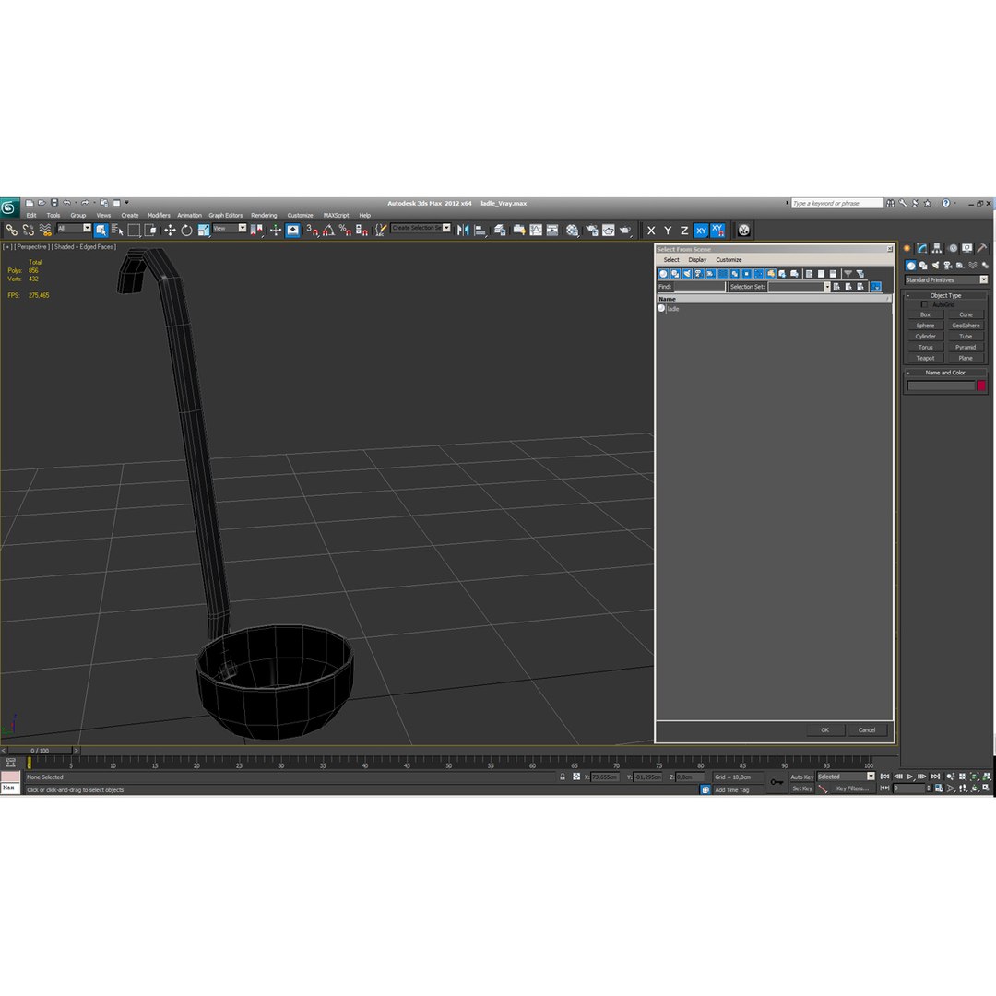Switch to the Modify panel tab
Screen dimensions: 996x996
921,248
